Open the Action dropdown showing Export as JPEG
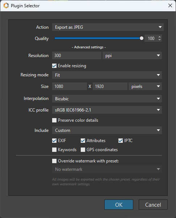176x218 pixels. pyautogui.click(x=108, y=27)
